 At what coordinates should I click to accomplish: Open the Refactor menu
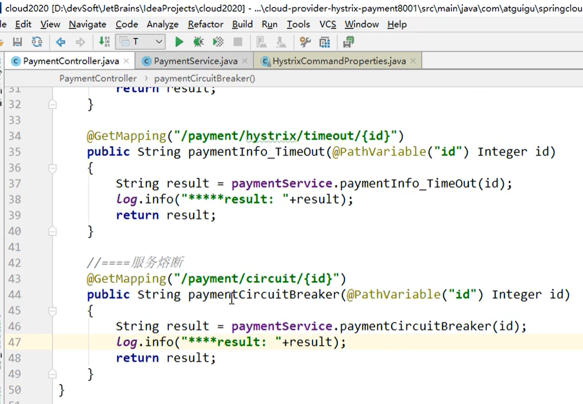click(x=206, y=25)
